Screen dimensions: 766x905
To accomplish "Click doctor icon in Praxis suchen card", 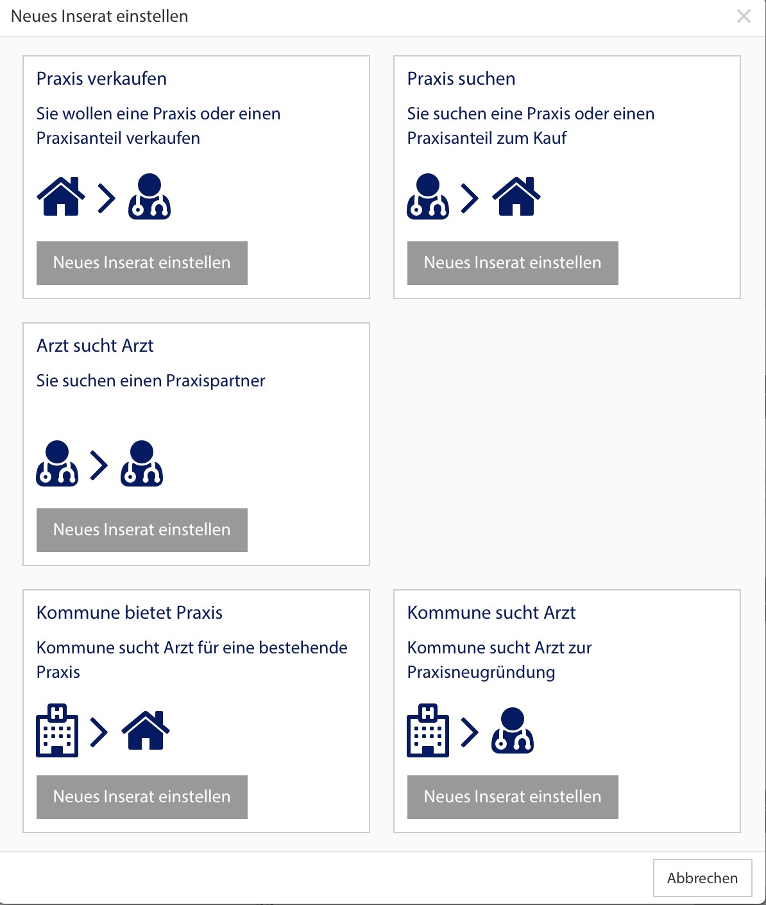I will [x=428, y=197].
